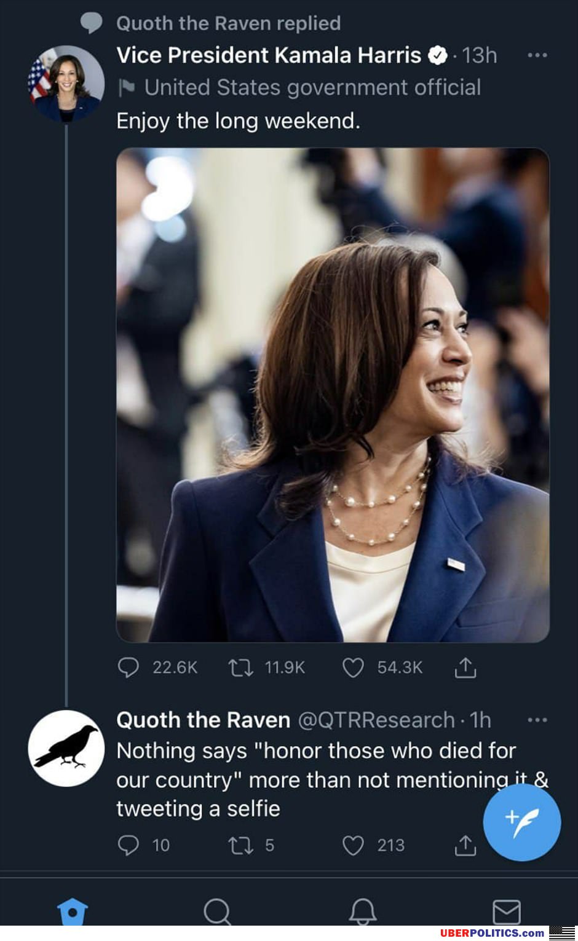Viewport: 578px width, 941px height.
Task: Tap the verified badge next to the name
Action: tap(437, 55)
